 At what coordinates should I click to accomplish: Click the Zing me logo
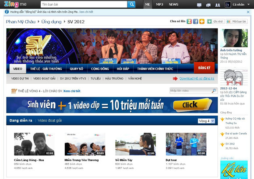(x=15, y=4)
